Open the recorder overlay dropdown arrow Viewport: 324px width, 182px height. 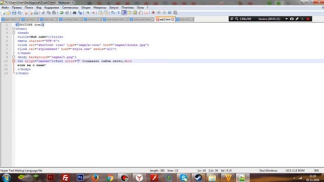point(287,19)
